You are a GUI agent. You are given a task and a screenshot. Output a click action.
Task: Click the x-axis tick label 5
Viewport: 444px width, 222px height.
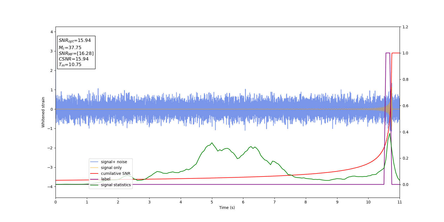click(212, 202)
